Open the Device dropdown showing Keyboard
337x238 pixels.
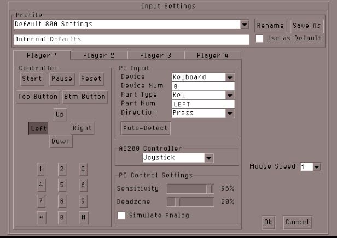pos(204,77)
